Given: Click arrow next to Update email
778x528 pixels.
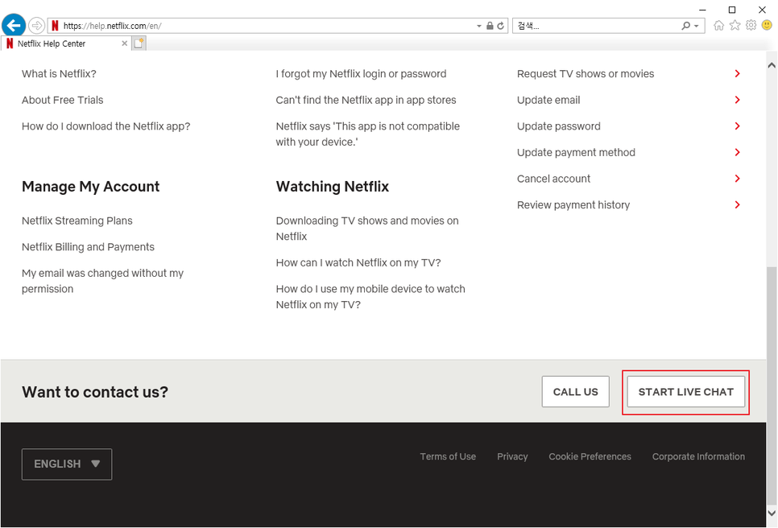Looking at the screenshot, I should tap(737, 100).
